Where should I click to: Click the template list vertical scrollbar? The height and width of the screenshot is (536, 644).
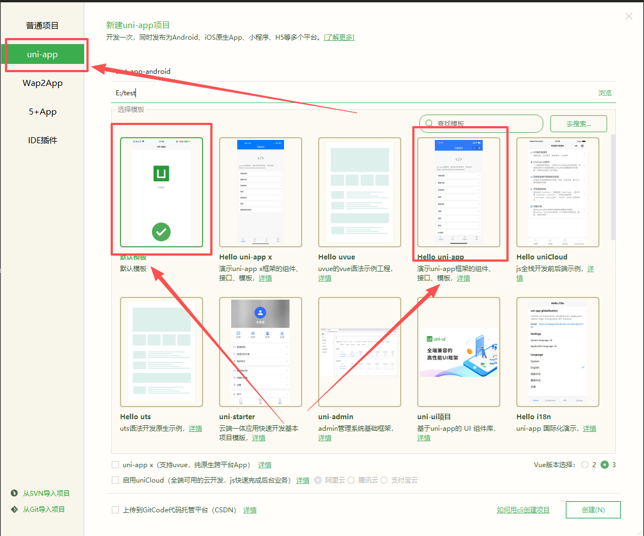[613, 187]
